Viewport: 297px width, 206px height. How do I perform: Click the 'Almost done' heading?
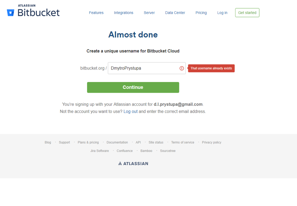click(x=133, y=35)
